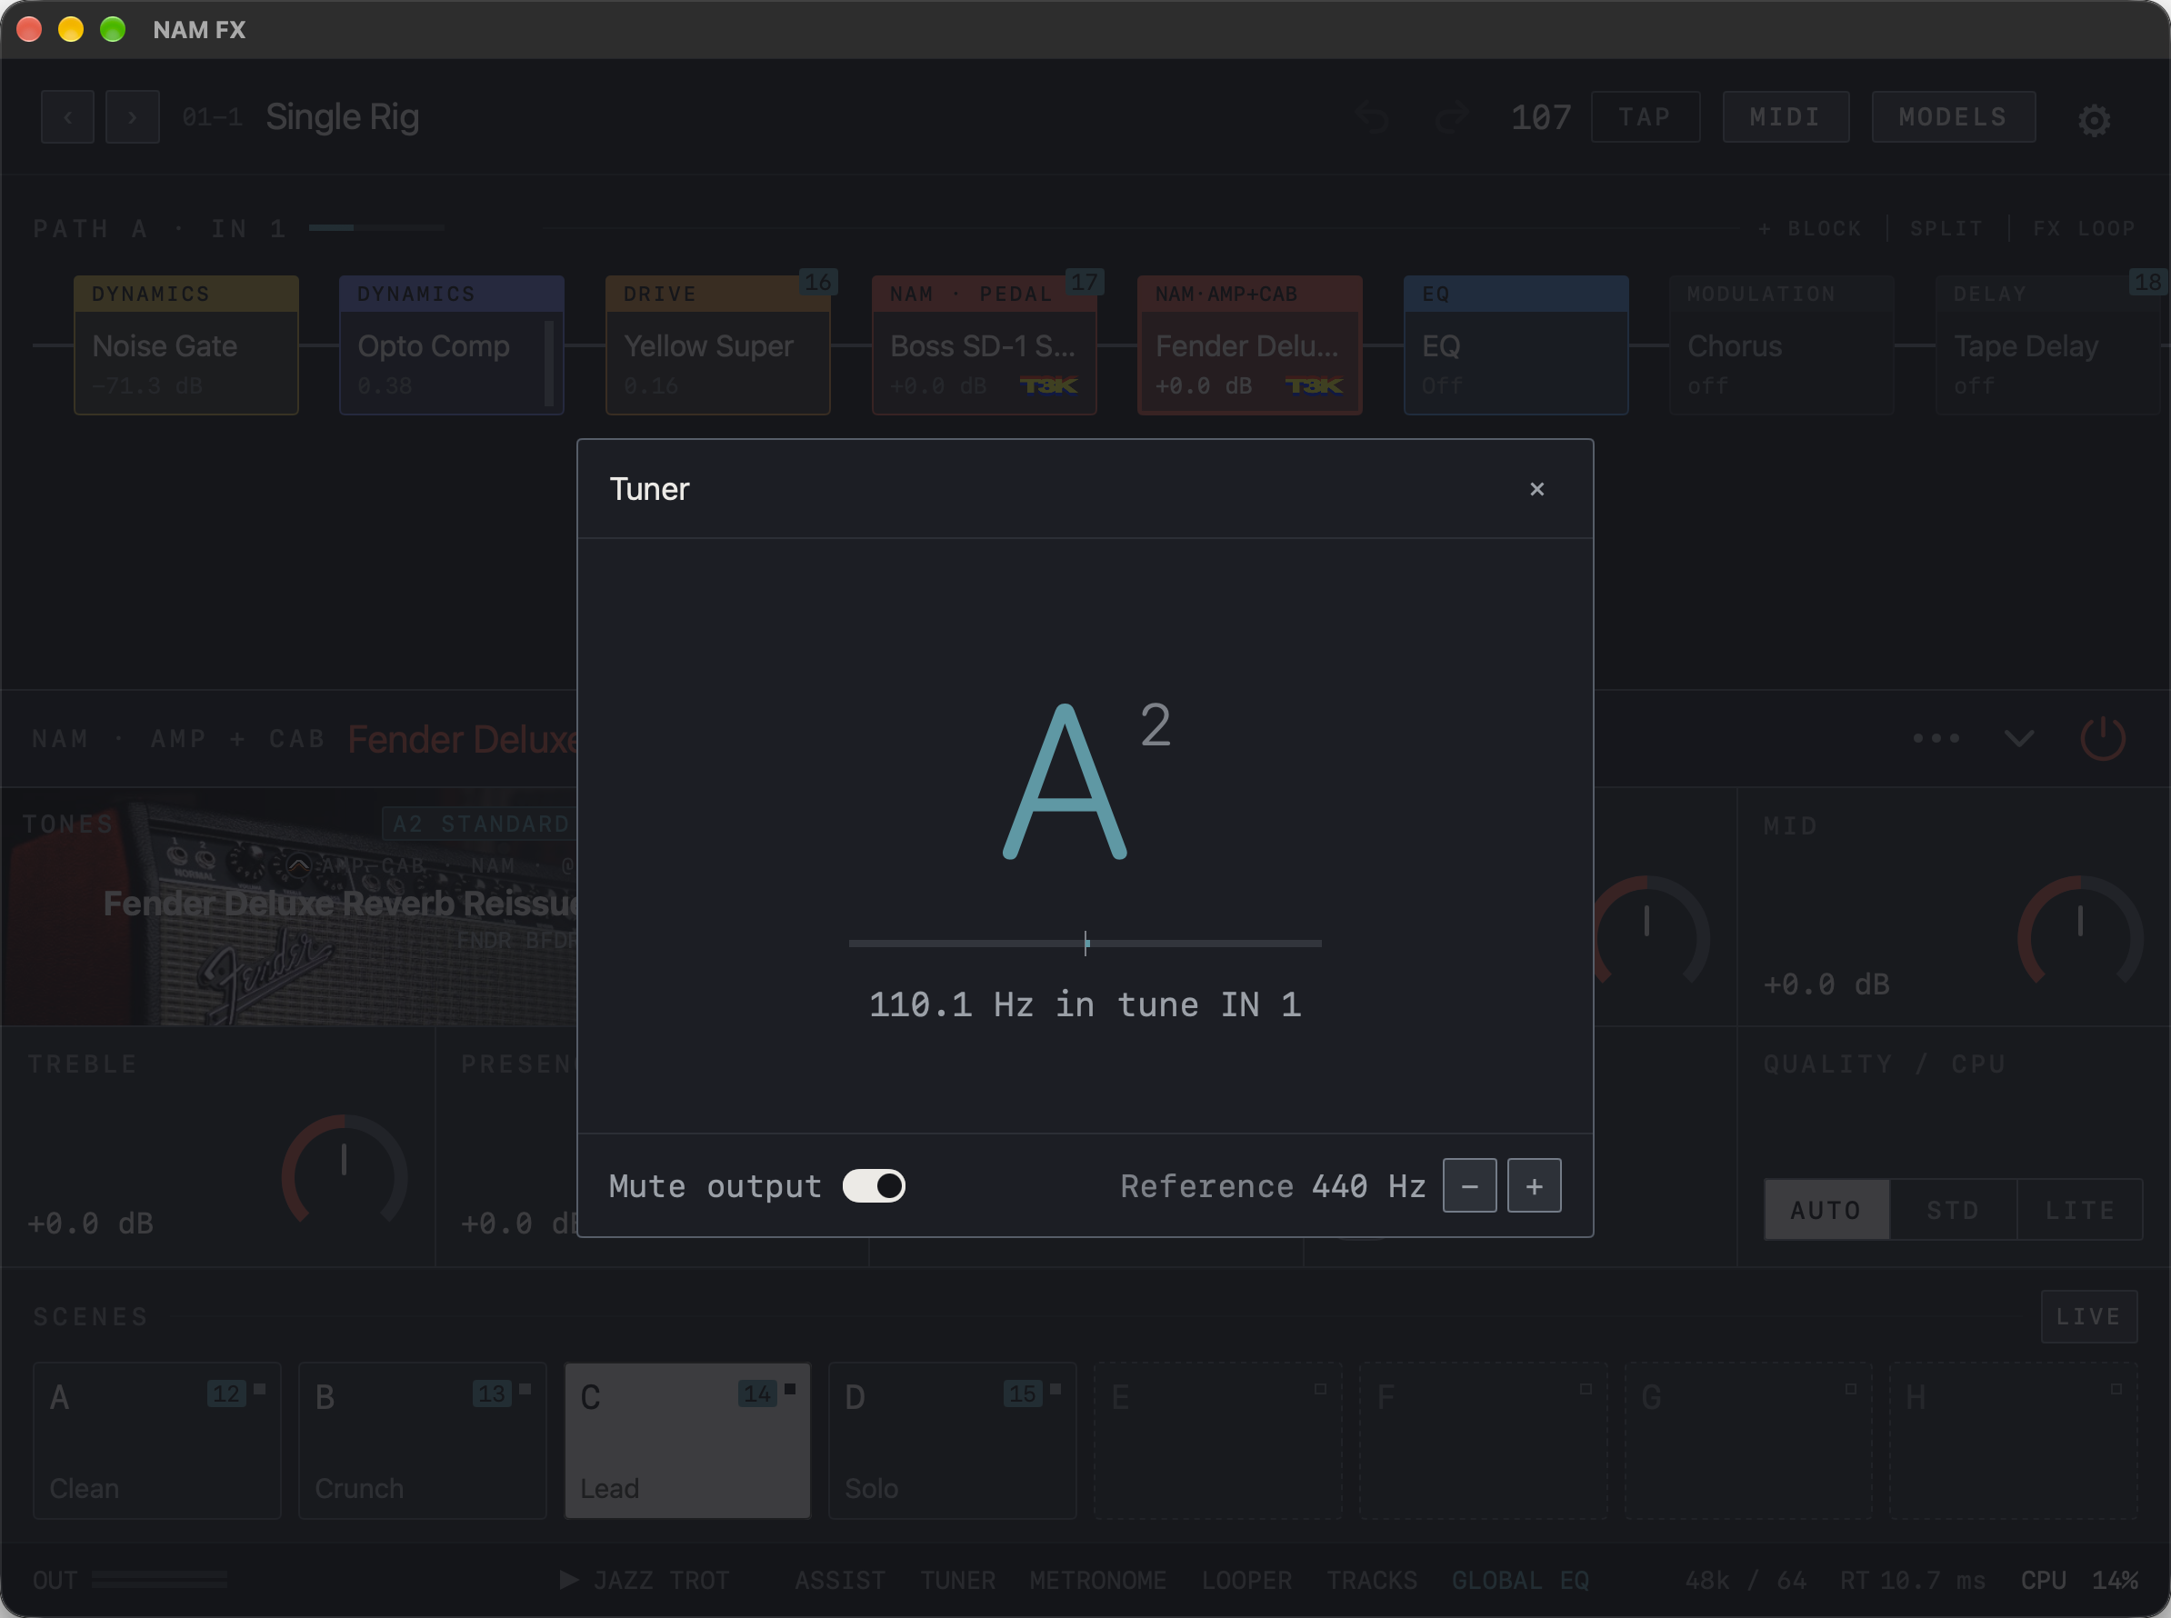Collapse the amp panel with the chevron
This screenshot has height=1618, width=2171.
(x=2019, y=738)
